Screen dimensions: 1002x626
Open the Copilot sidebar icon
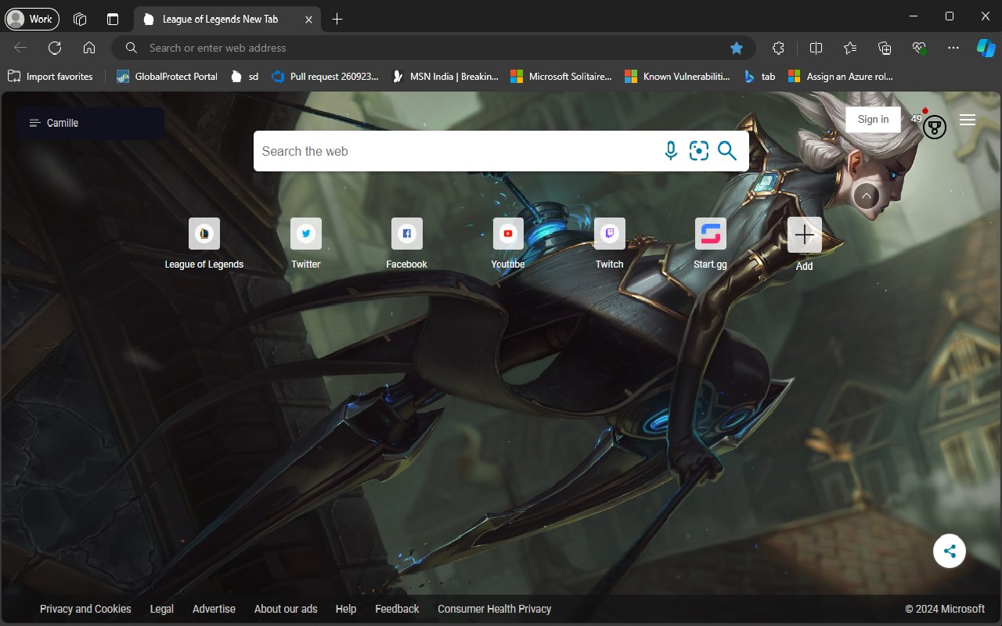coord(986,48)
